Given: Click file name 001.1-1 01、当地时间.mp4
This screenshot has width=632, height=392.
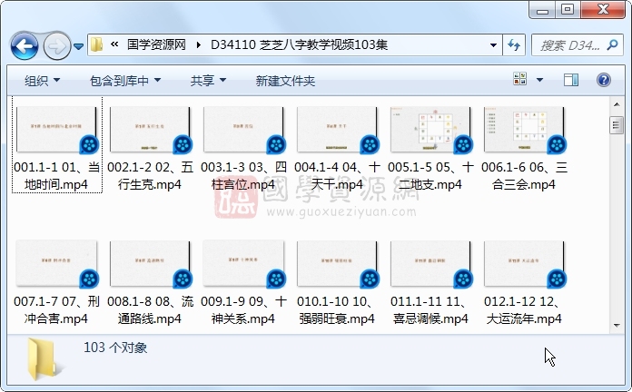Looking at the screenshot, I should pyautogui.click(x=57, y=176).
